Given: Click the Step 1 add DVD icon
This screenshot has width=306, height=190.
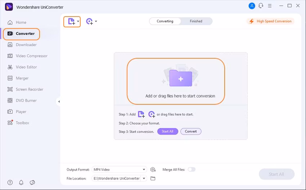Looking at the screenshot, I should [152, 114].
